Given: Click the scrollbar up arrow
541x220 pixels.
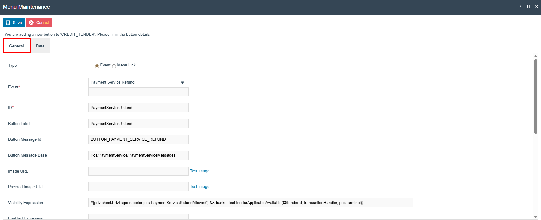Looking at the screenshot, I should click(x=536, y=56).
